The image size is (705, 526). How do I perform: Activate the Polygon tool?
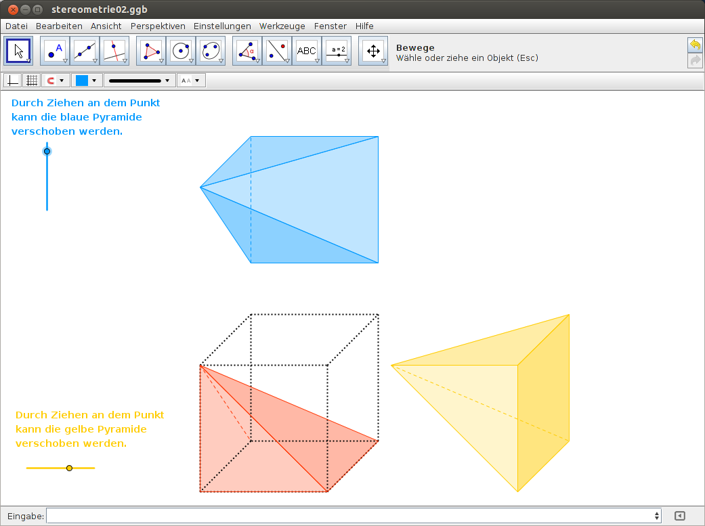click(151, 51)
